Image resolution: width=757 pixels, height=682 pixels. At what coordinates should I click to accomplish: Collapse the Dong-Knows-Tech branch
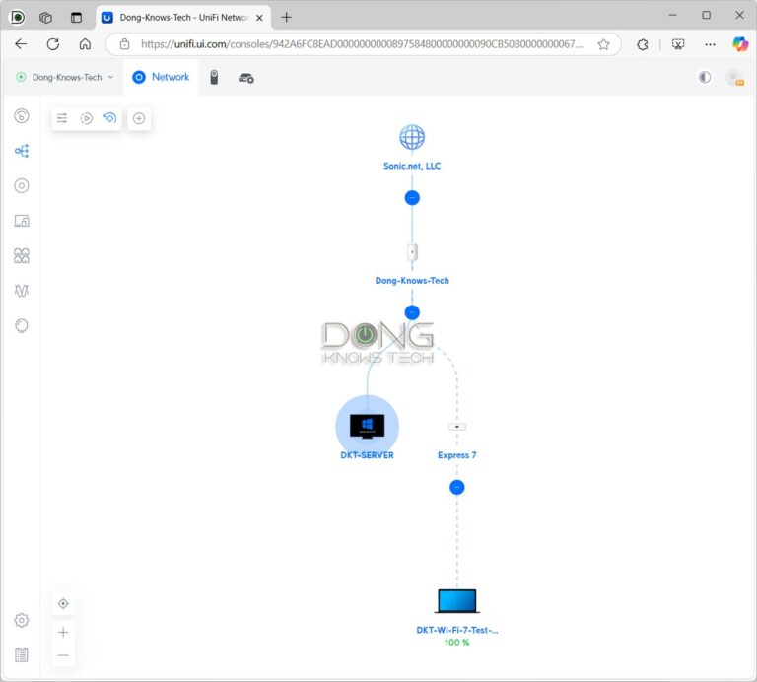tap(412, 312)
